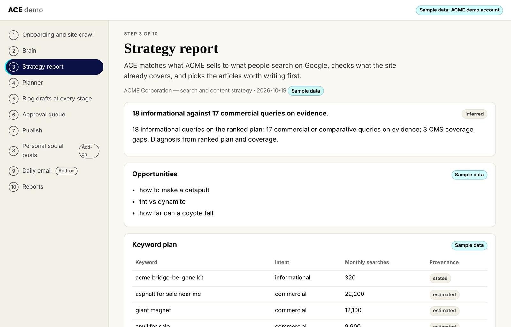Go to Onboarding and site crawl step

pos(54,35)
